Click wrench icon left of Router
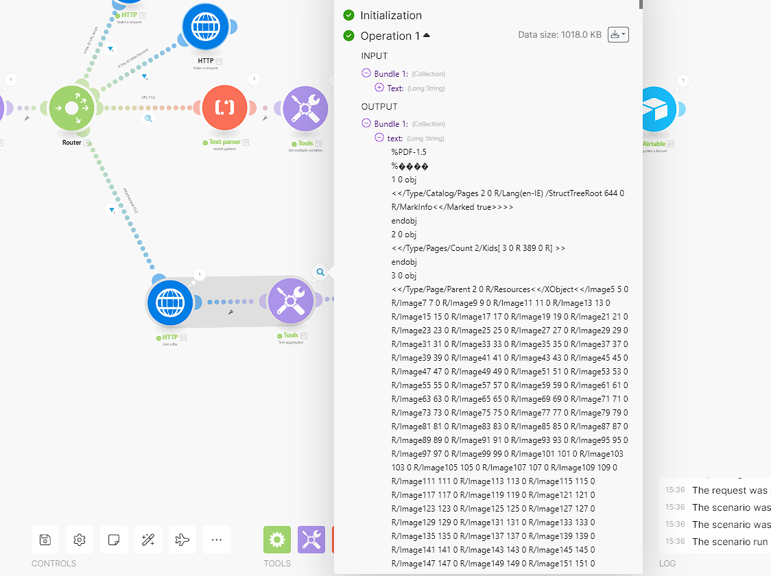The image size is (771, 576). point(27,119)
